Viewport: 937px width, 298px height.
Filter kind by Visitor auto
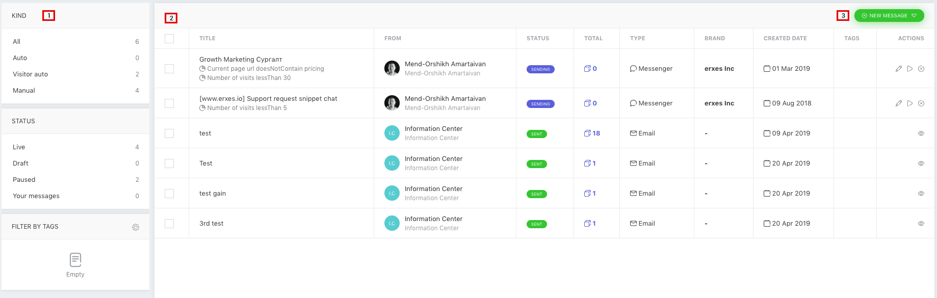click(75, 74)
